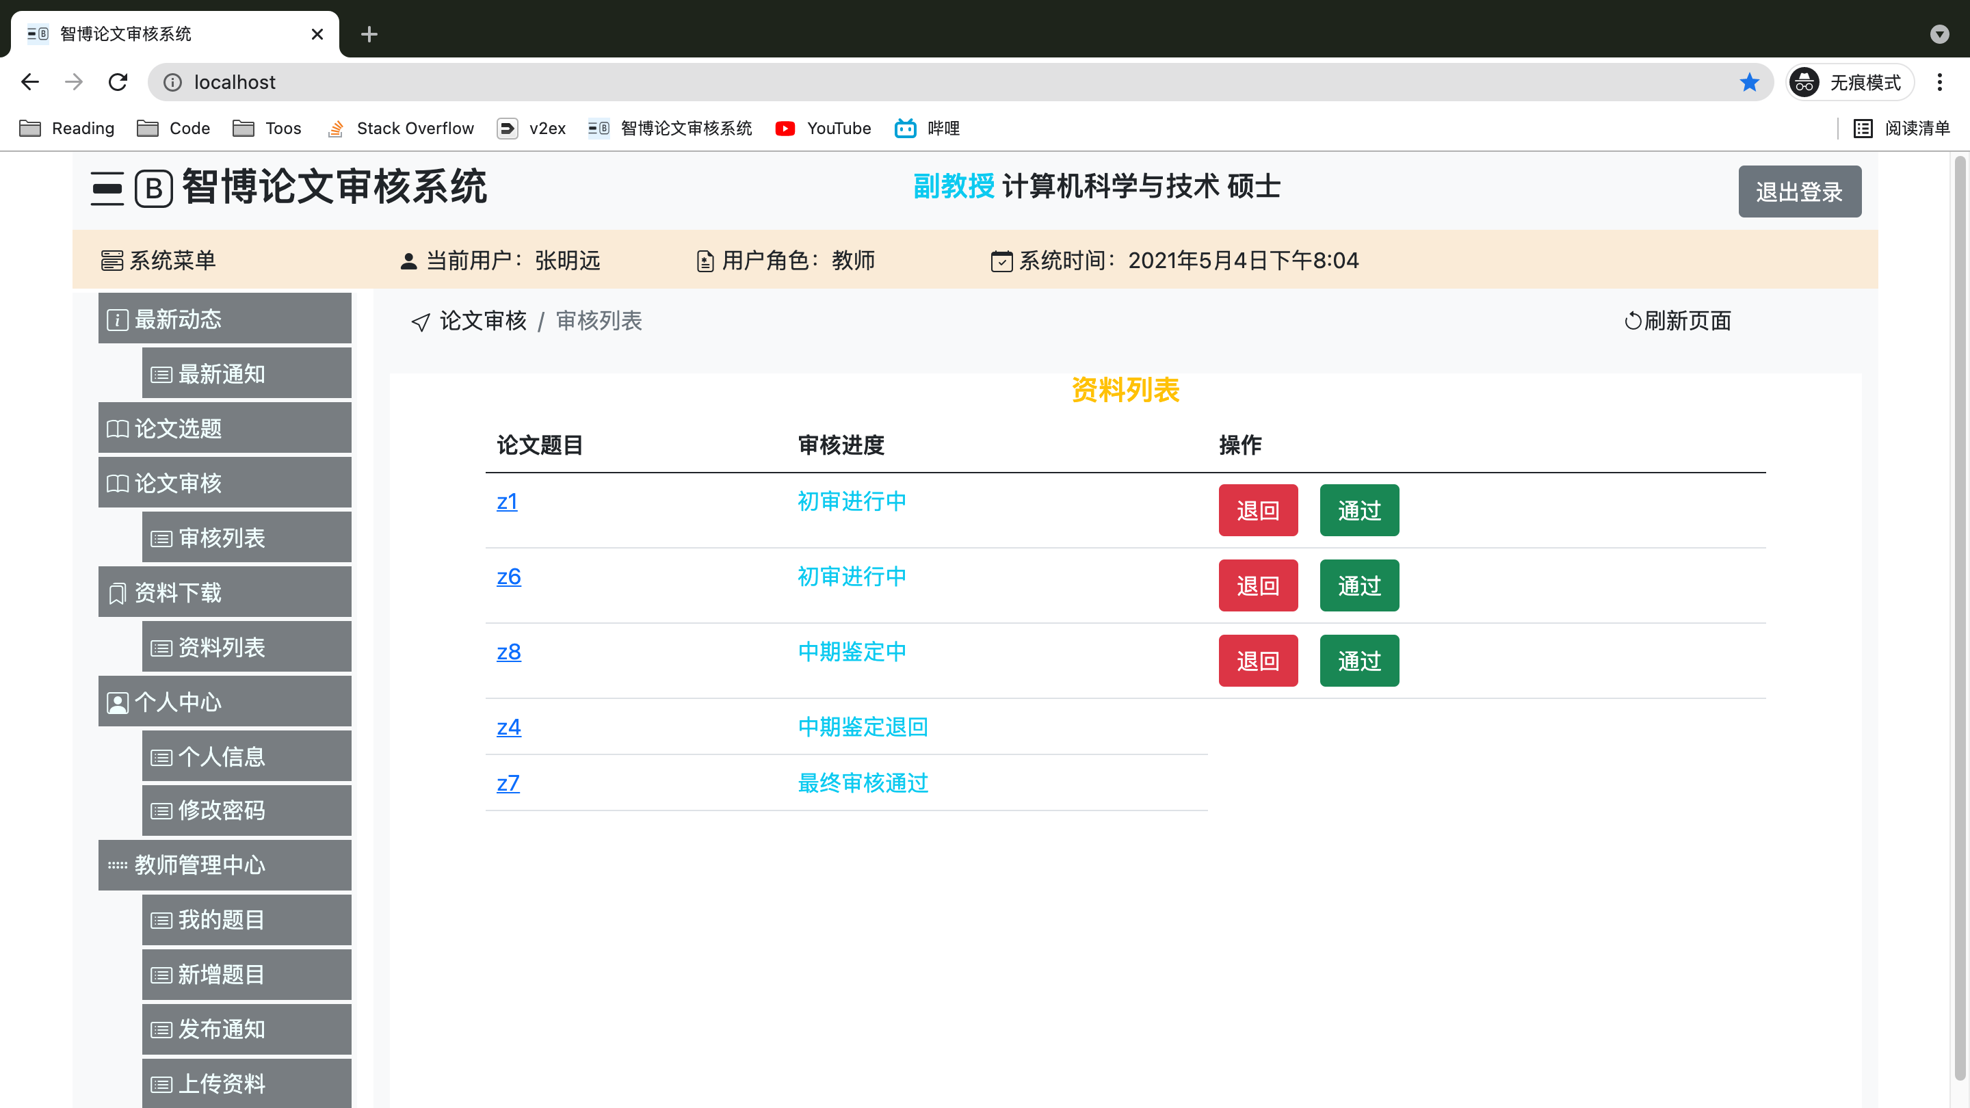
Task: Click the bookmark star icon in the address bar
Action: (x=1749, y=83)
